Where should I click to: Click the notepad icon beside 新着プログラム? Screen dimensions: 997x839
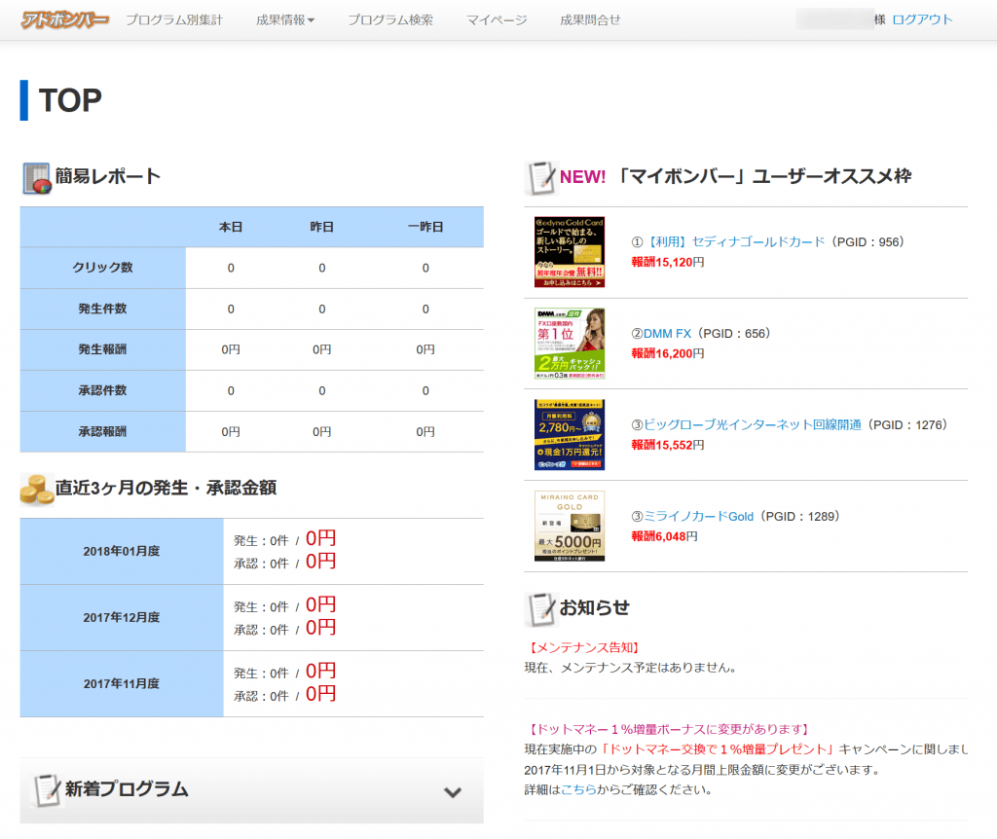pyautogui.click(x=47, y=790)
